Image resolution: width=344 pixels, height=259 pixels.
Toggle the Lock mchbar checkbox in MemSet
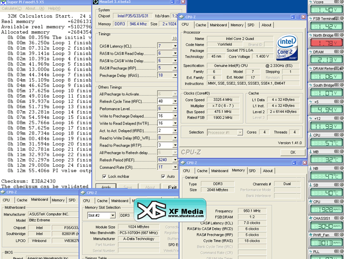104,176
